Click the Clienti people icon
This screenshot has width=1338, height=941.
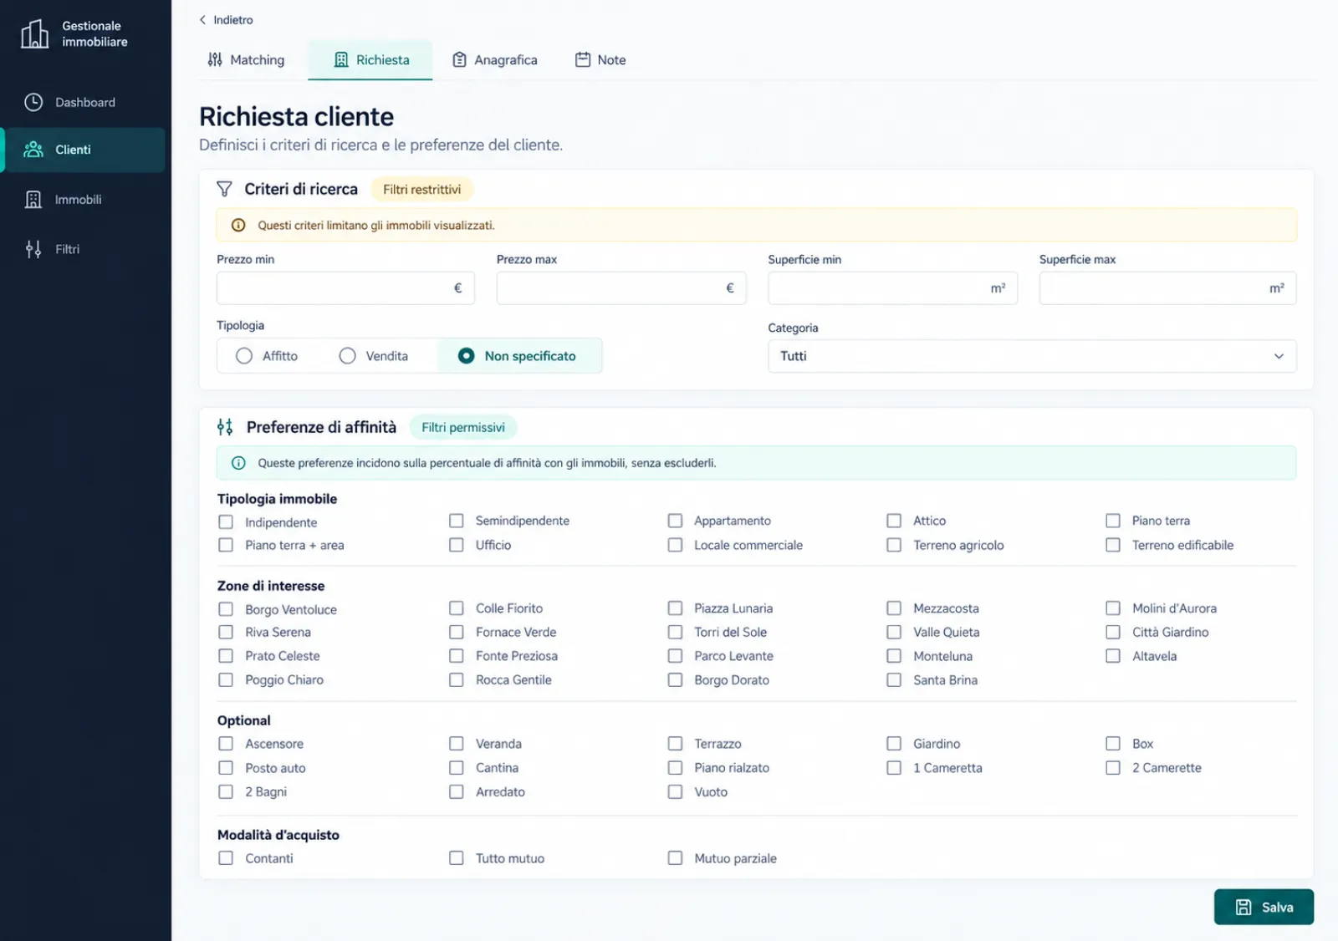point(33,150)
